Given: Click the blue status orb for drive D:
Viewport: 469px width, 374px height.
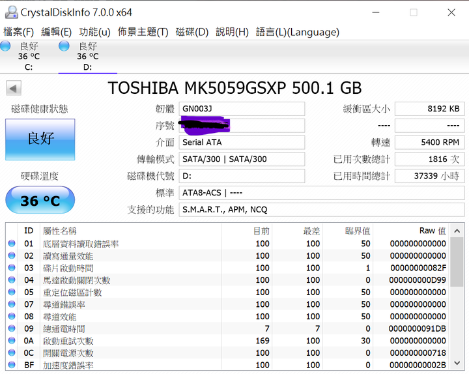Looking at the screenshot, I should [x=64, y=46].
